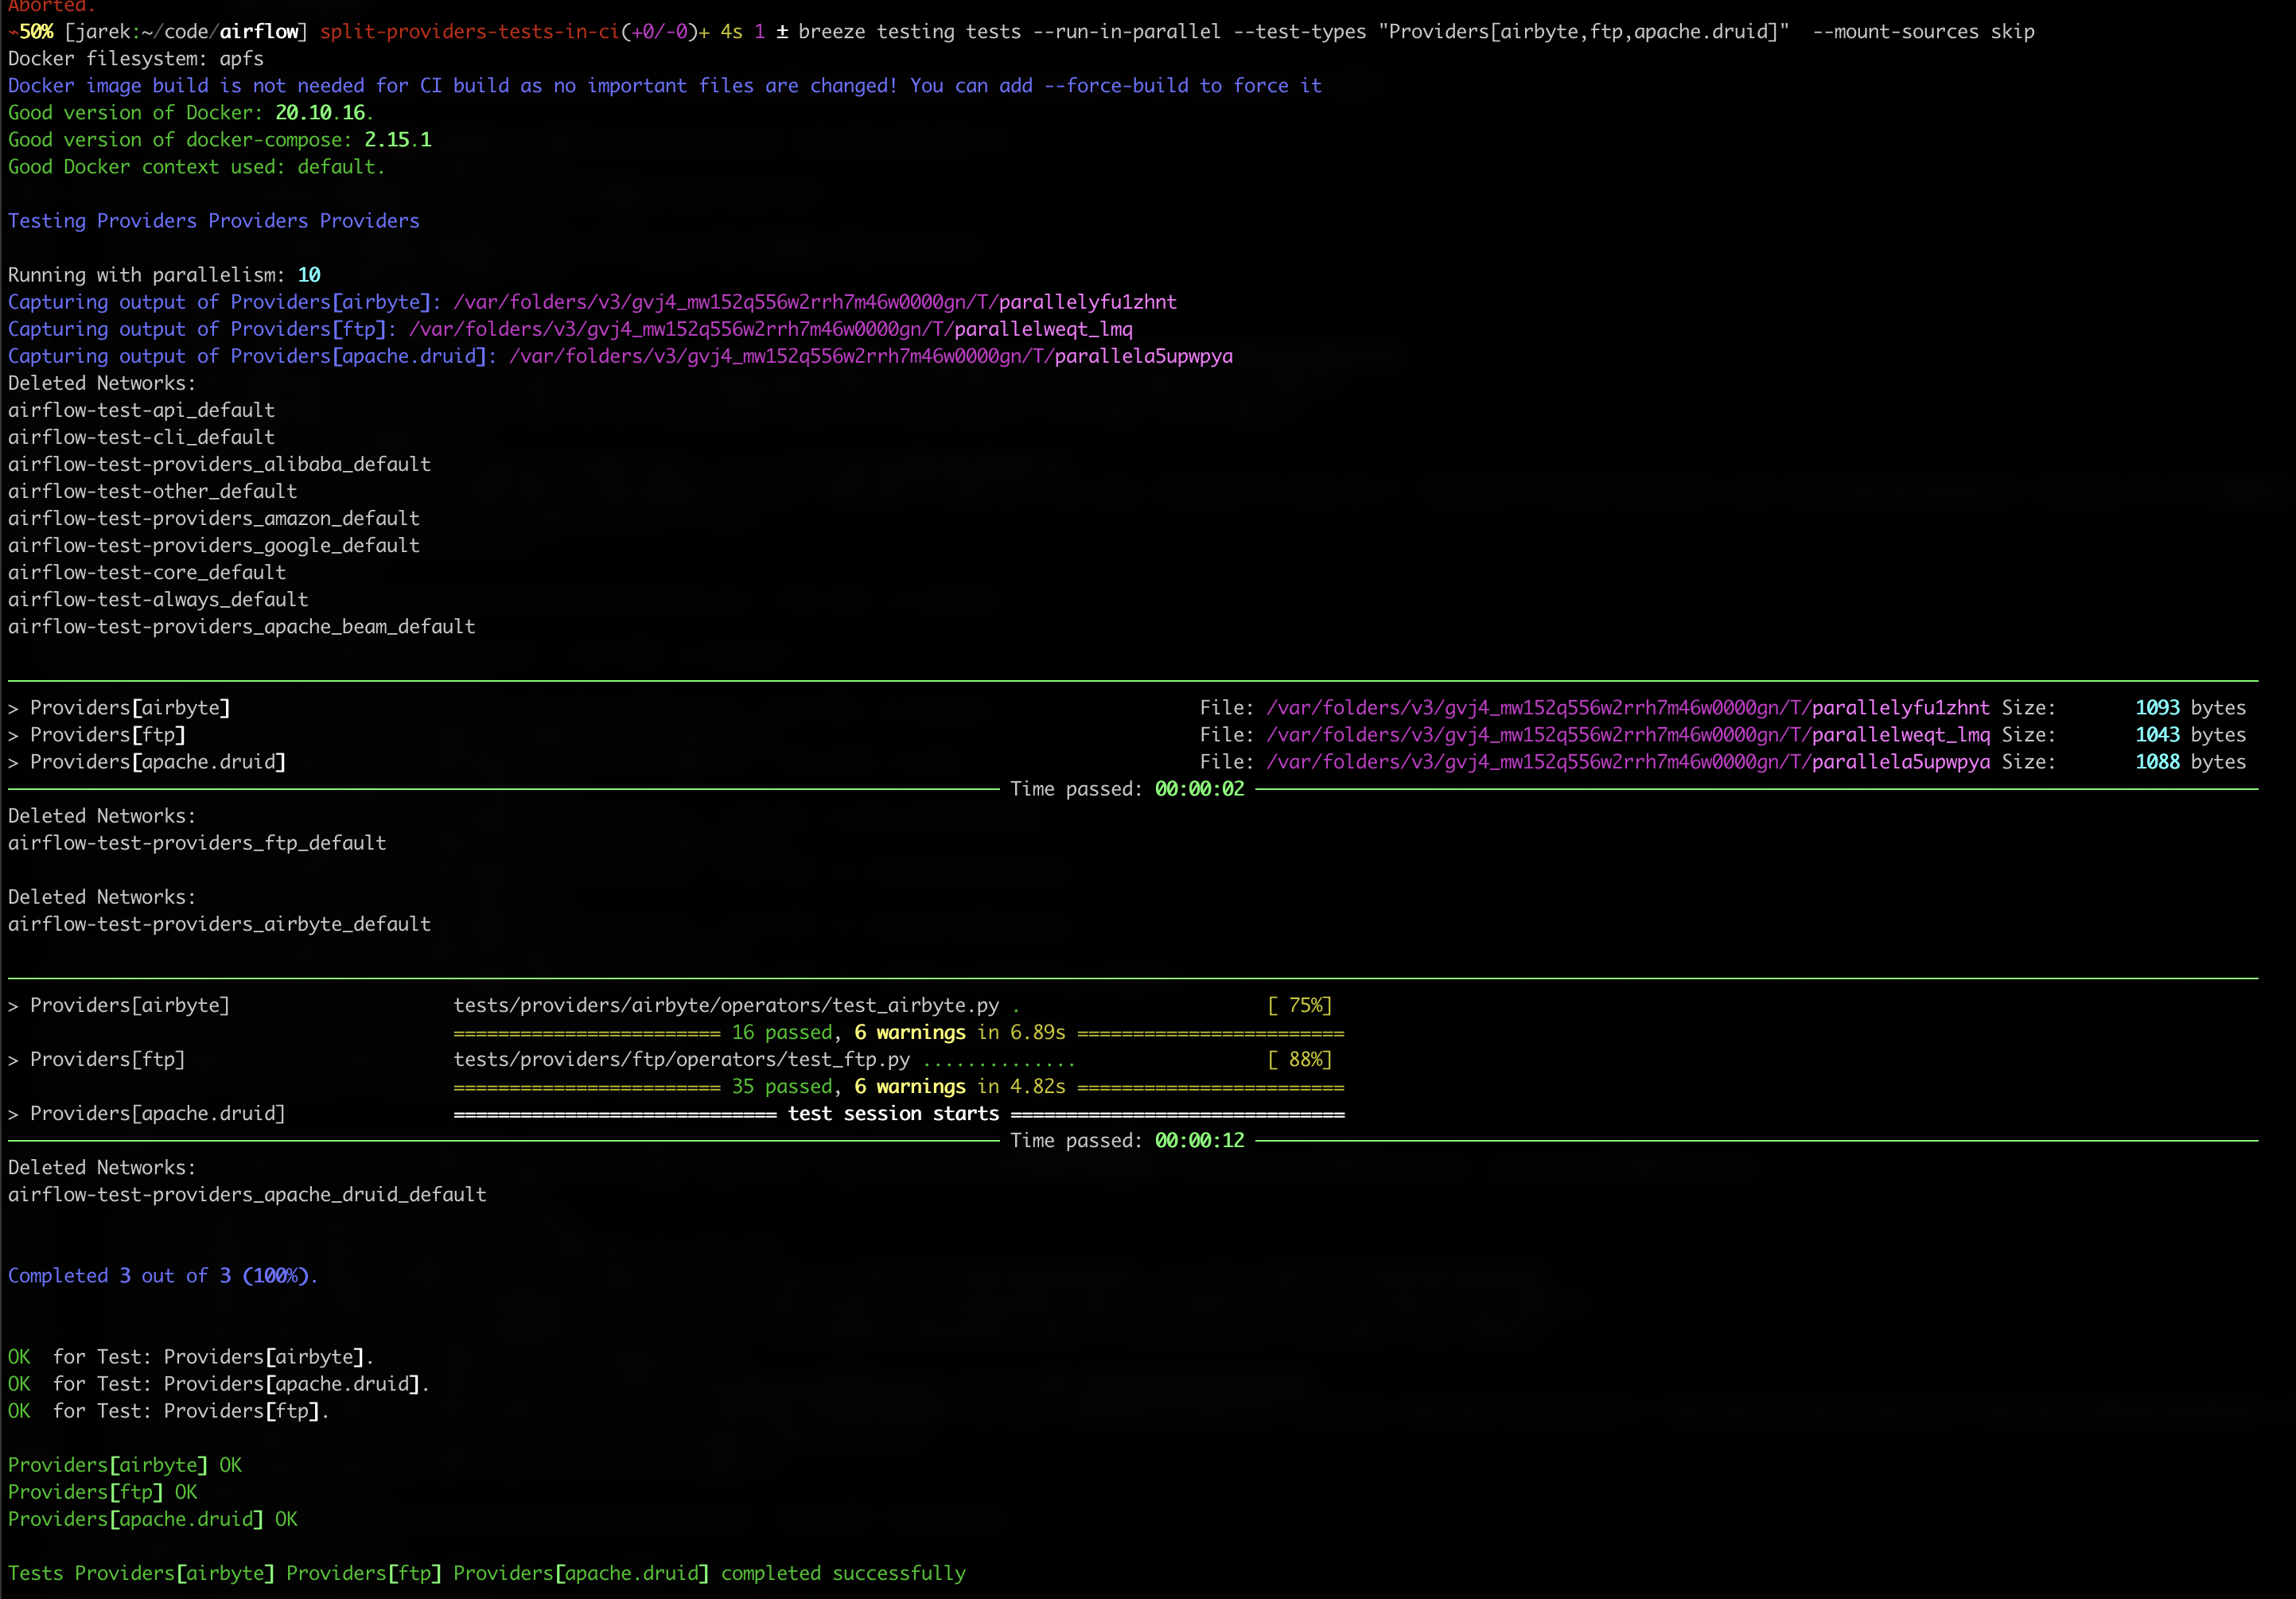The width and height of the screenshot is (2296, 1599).
Task: Click the final 'completed successfully' message
Action: [x=843, y=1573]
